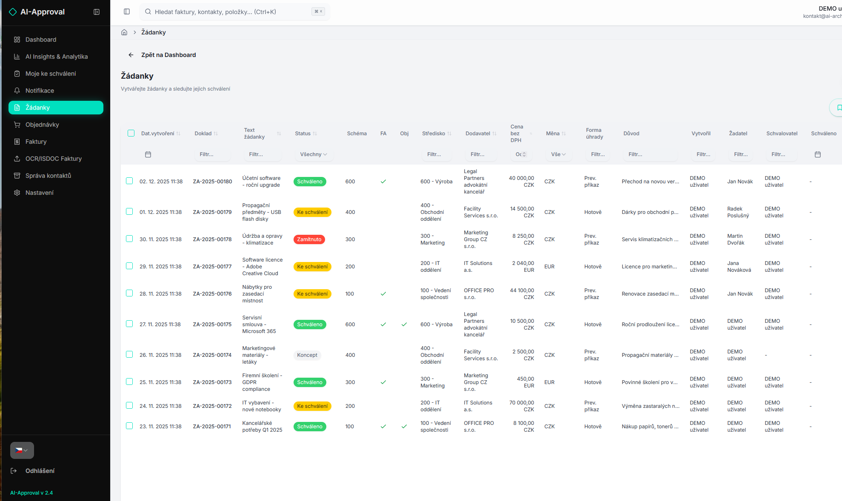This screenshot has width=842, height=501.
Task: Toggle the sidebar panel icon beside search
Action: point(127,11)
